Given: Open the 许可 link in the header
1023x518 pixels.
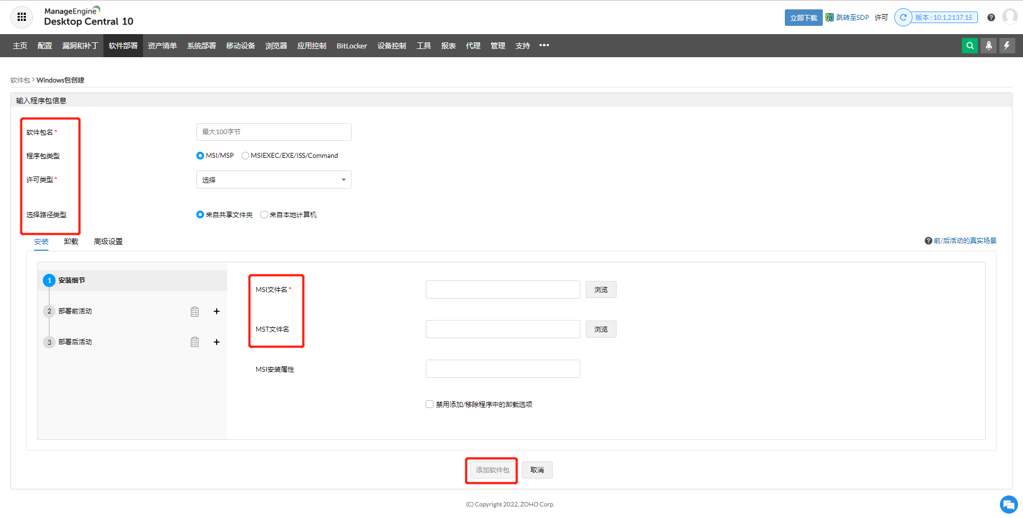Looking at the screenshot, I should (x=881, y=18).
